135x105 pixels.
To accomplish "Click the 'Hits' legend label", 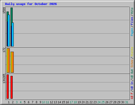I will click(132, 11).
